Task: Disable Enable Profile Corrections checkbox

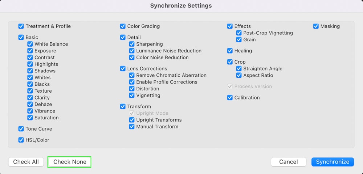Action: (132, 82)
